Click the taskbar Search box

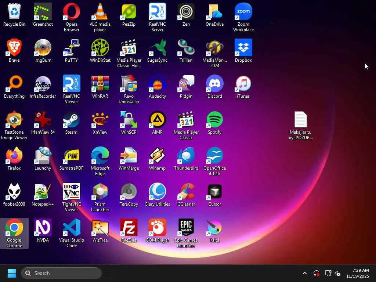pyautogui.click(x=61, y=273)
